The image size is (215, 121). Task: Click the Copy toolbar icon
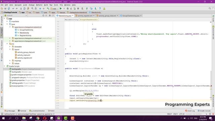(25, 8)
